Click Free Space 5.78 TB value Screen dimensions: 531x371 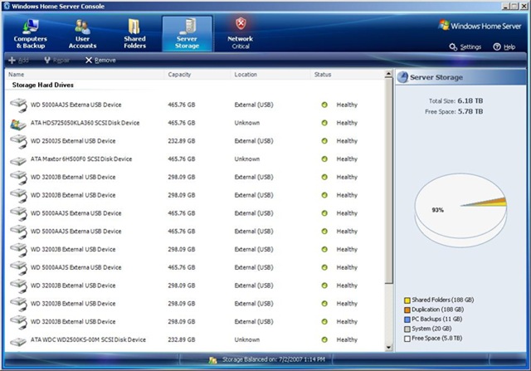[x=470, y=111]
